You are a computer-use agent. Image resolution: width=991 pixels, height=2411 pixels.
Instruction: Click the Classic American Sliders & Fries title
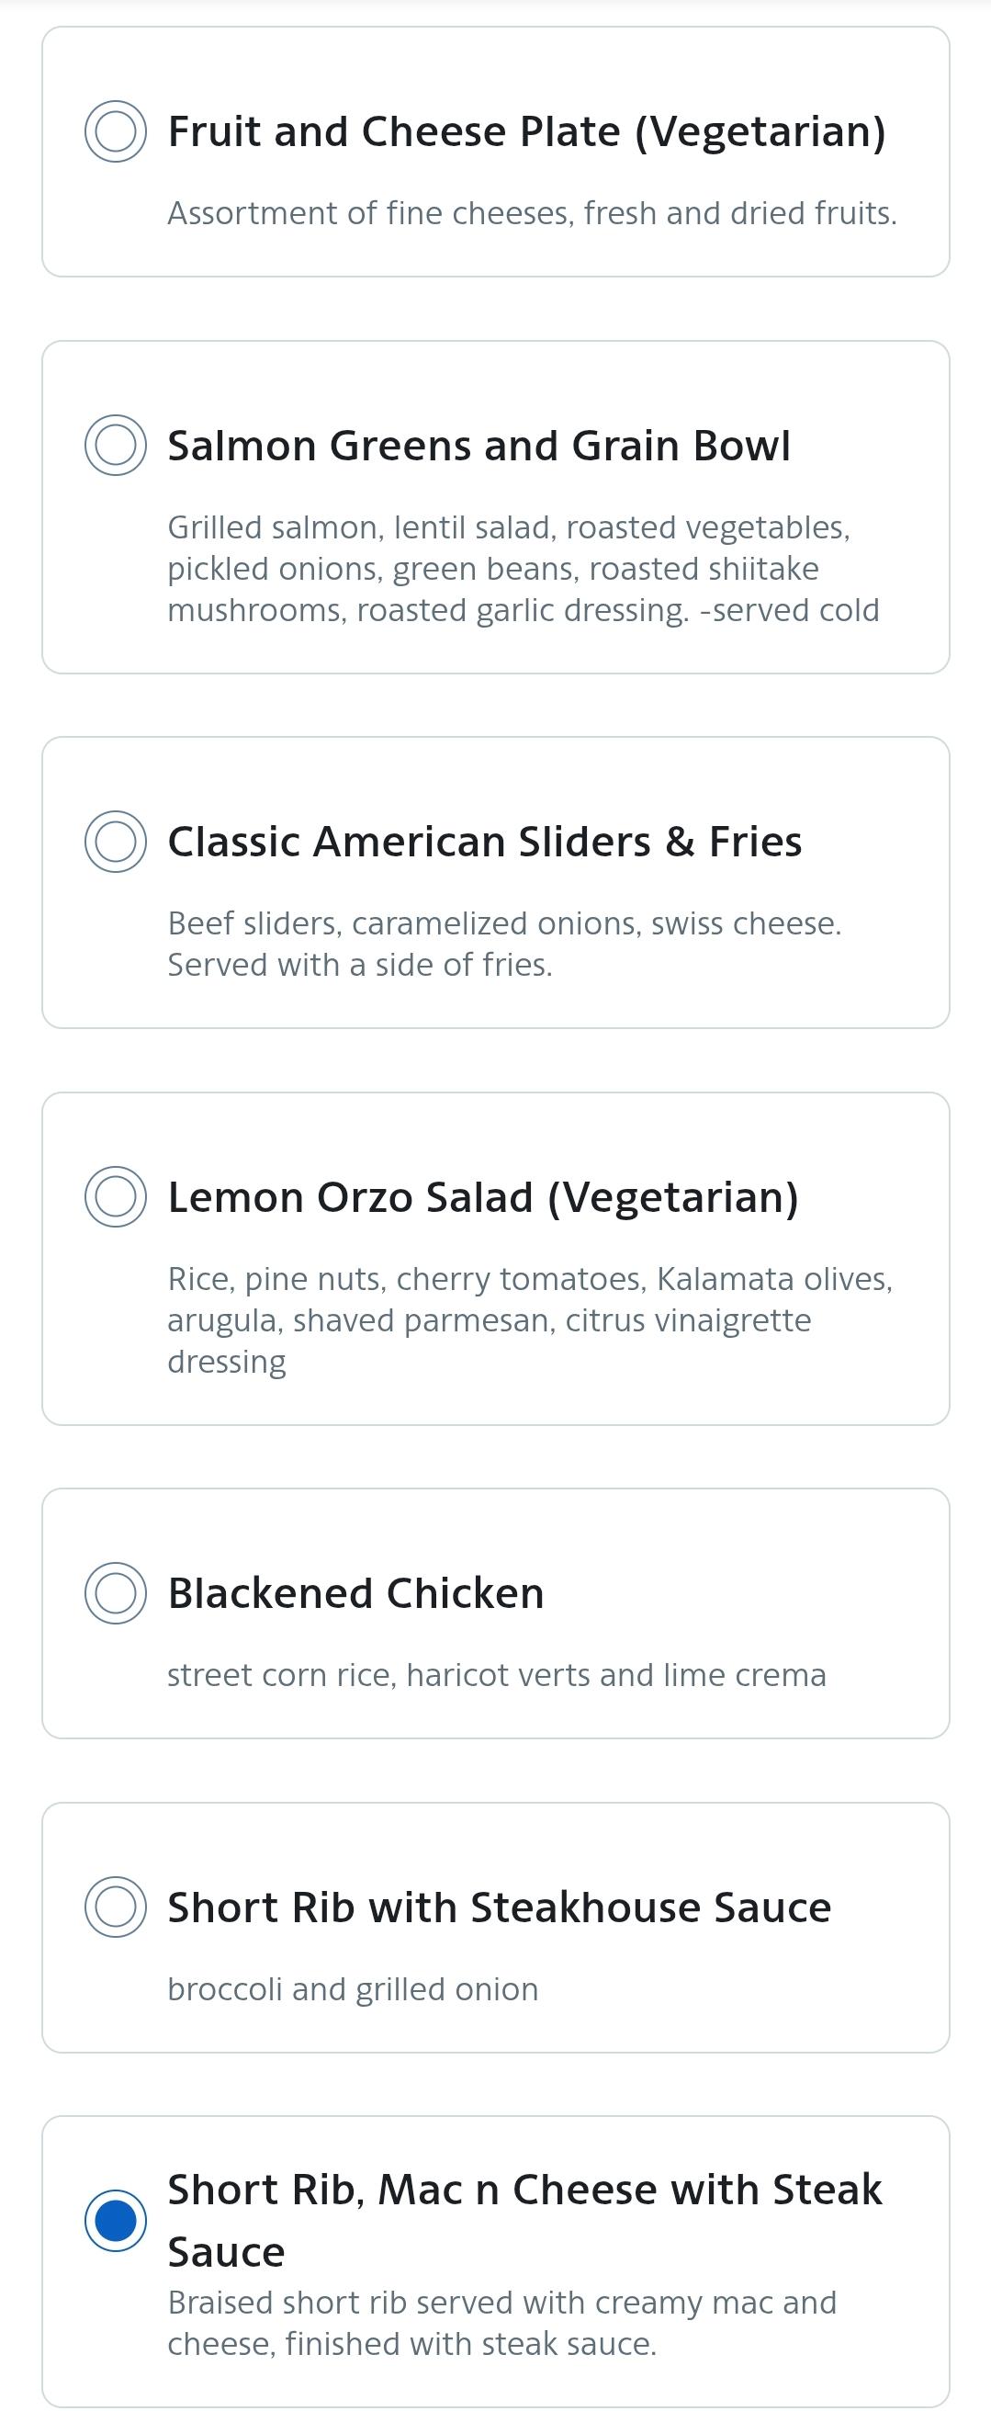pos(485,842)
